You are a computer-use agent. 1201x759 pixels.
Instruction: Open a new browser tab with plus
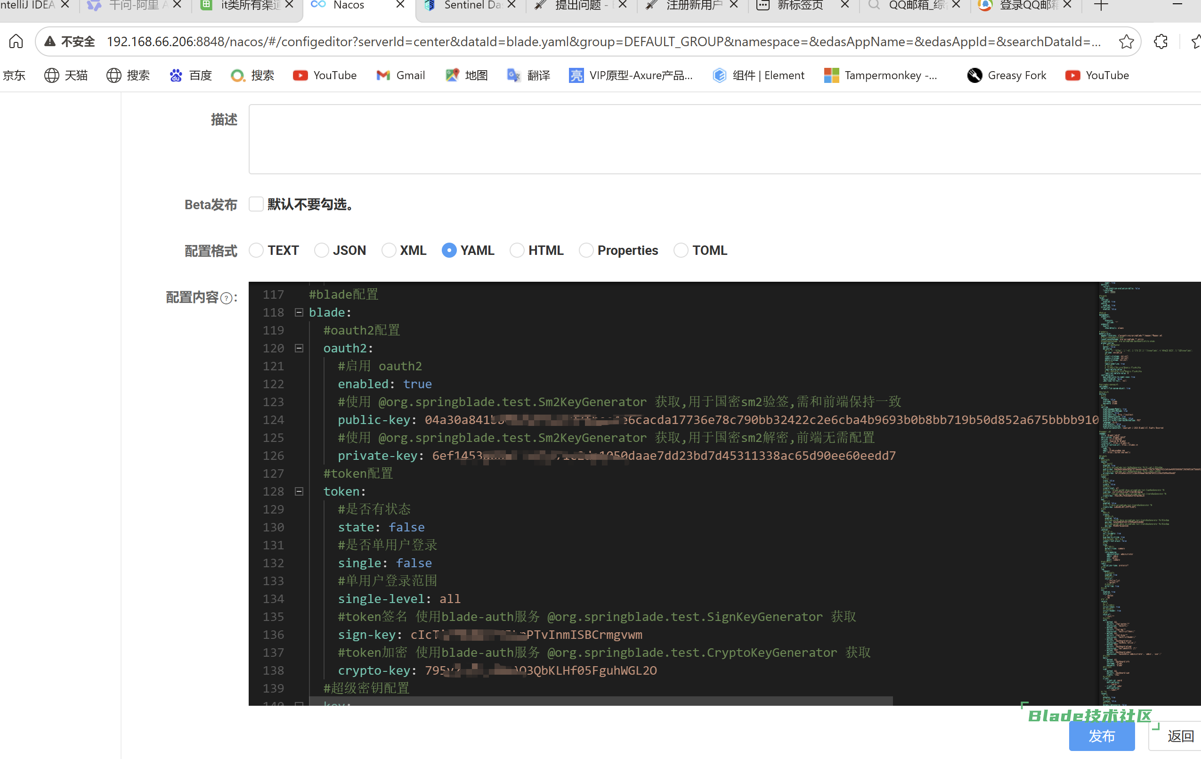point(1101,6)
